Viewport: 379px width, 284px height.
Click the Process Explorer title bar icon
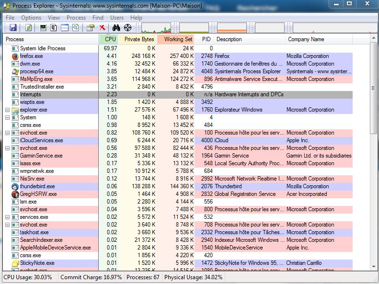6,5
